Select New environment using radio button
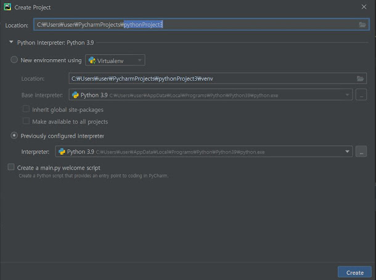Screen dimensions: 376x280 click(x=14, y=59)
